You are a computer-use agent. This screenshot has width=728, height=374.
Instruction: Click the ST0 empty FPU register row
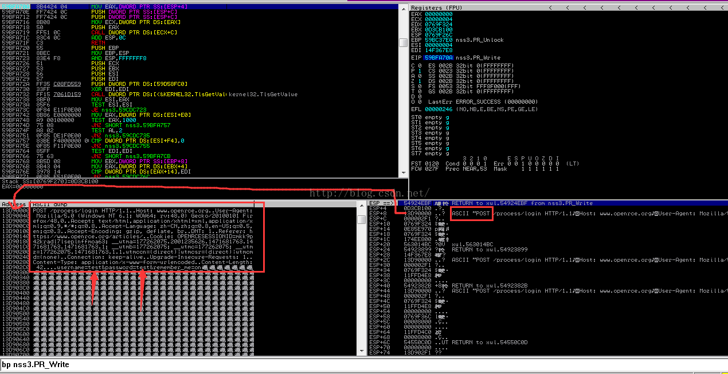pyautogui.click(x=430, y=117)
